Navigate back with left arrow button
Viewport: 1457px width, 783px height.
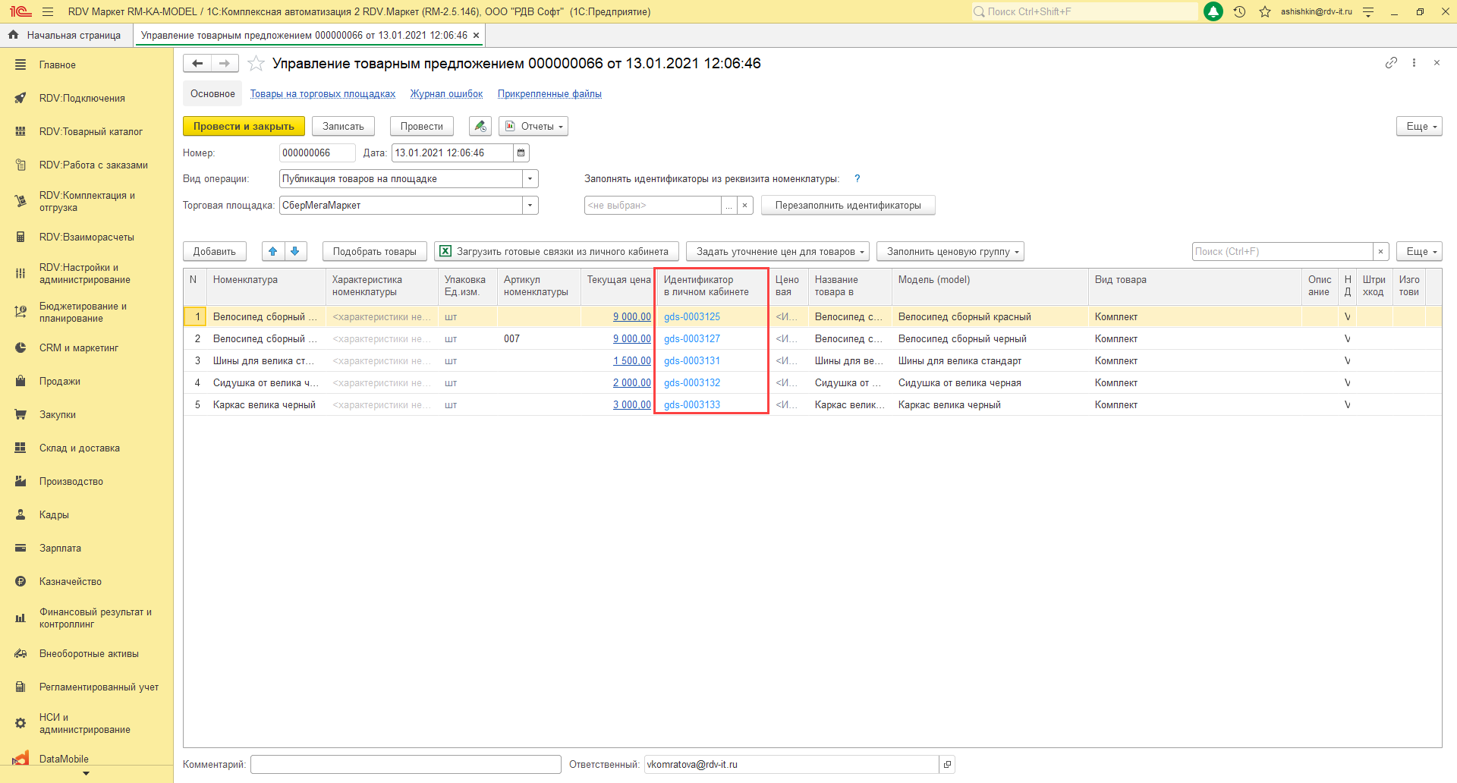point(197,64)
